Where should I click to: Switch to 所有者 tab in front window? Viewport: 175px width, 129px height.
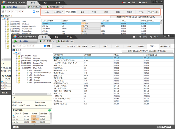141,46
